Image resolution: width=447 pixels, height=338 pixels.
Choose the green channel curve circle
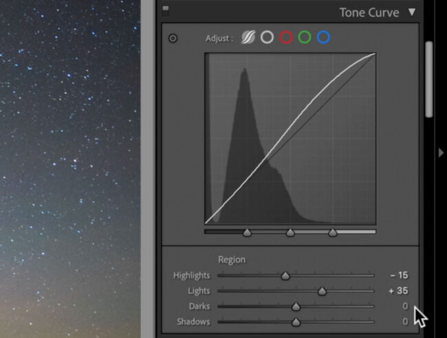point(305,38)
